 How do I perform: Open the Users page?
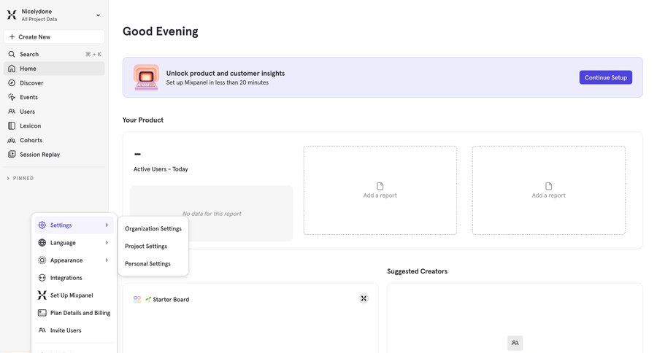(x=54, y=112)
